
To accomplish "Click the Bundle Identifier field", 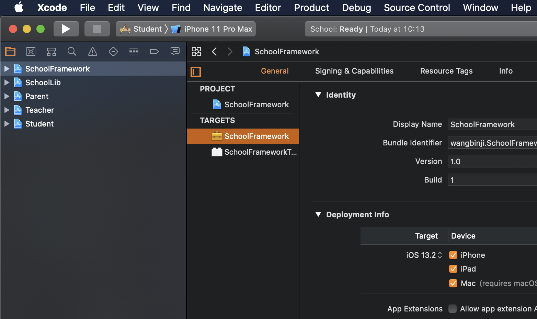I will (492, 143).
